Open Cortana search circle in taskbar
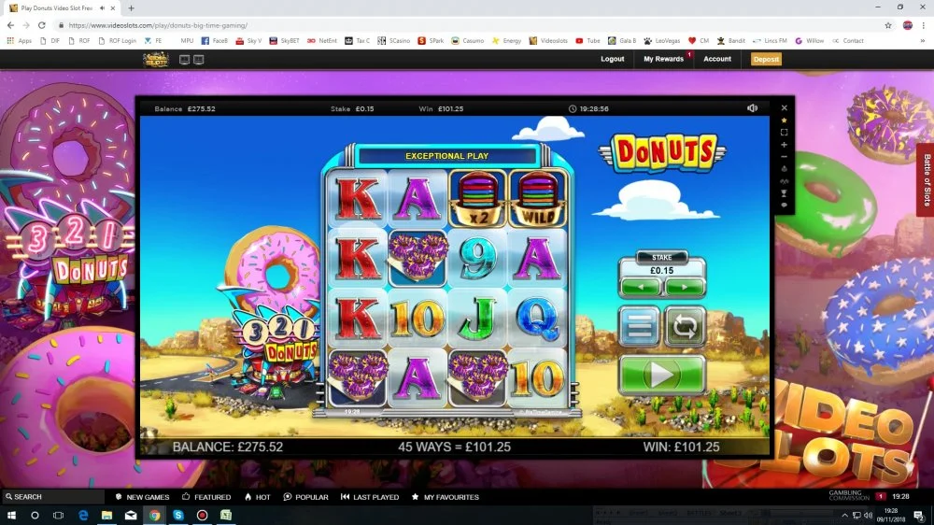934x525 pixels. (35, 515)
